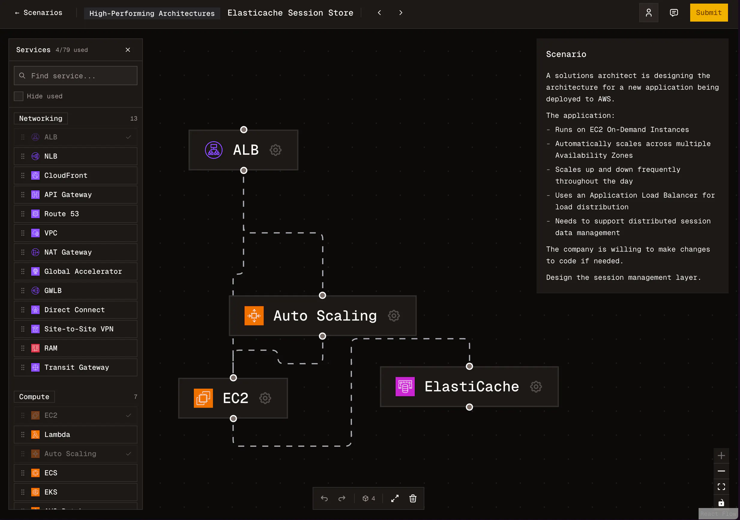Redo the last canvas action

click(x=341, y=498)
